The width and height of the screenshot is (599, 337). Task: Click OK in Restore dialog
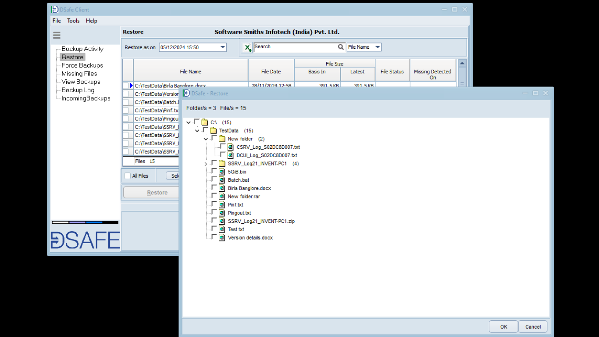click(503, 326)
